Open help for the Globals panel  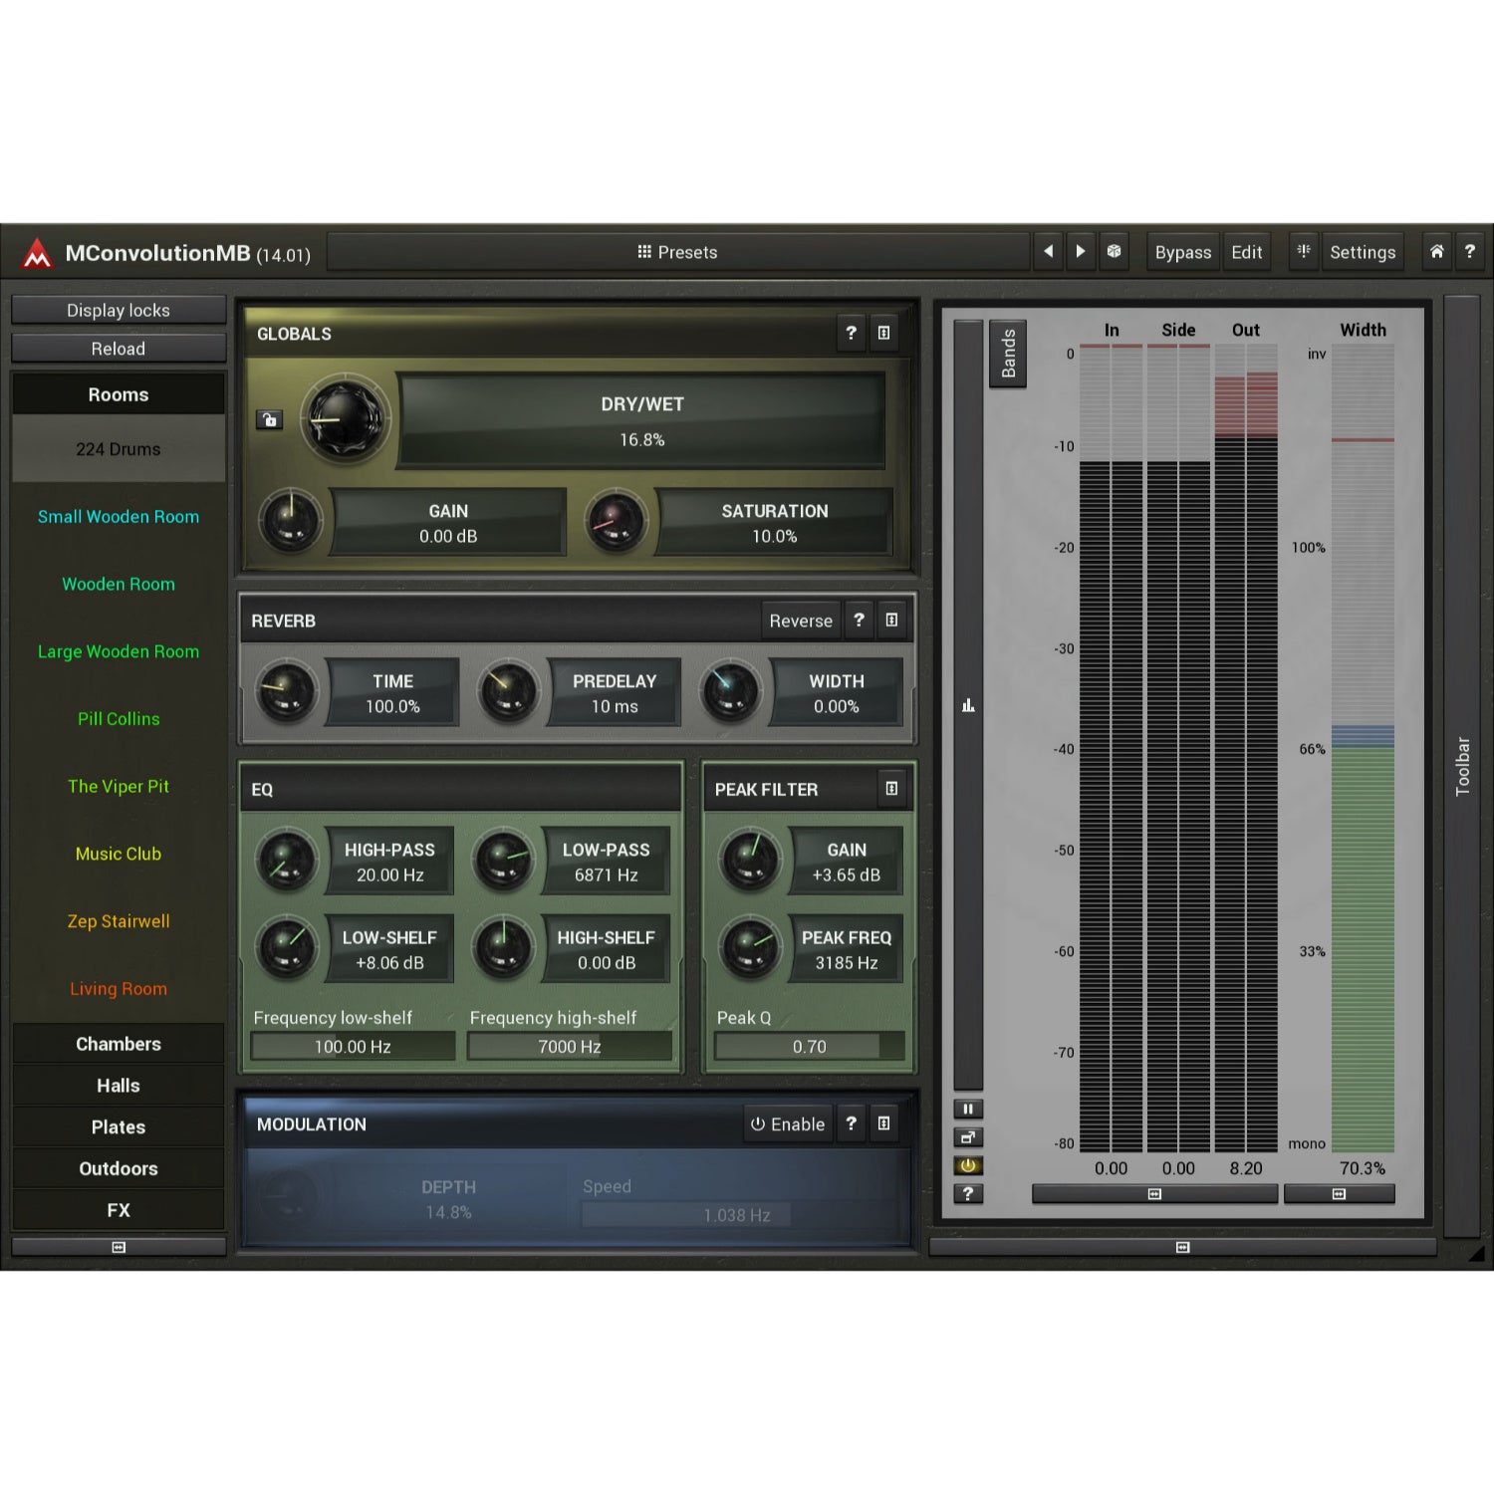coord(851,333)
